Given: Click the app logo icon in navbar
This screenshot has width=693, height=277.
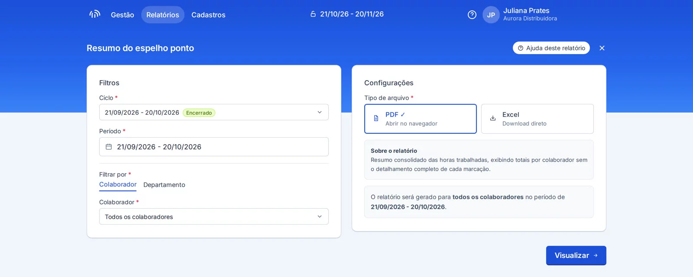Looking at the screenshot, I should (95, 14).
